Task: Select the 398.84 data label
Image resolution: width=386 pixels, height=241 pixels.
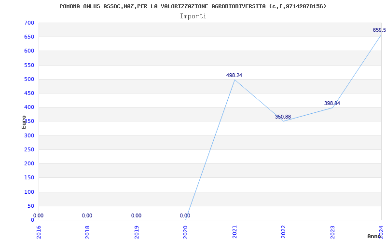Action: pyautogui.click(x=332, y=103)
